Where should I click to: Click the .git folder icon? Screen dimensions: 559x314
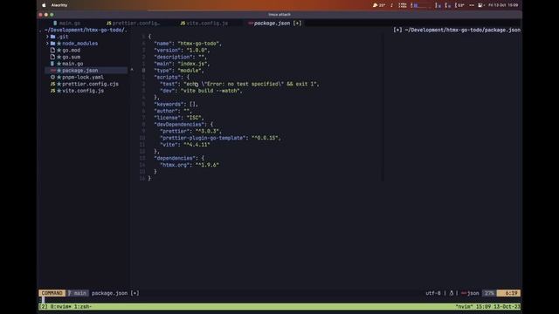point(52,37)
